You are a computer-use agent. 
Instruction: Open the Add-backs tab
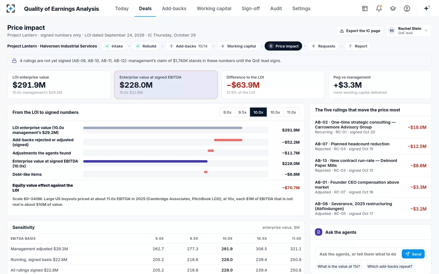[174, 9]
